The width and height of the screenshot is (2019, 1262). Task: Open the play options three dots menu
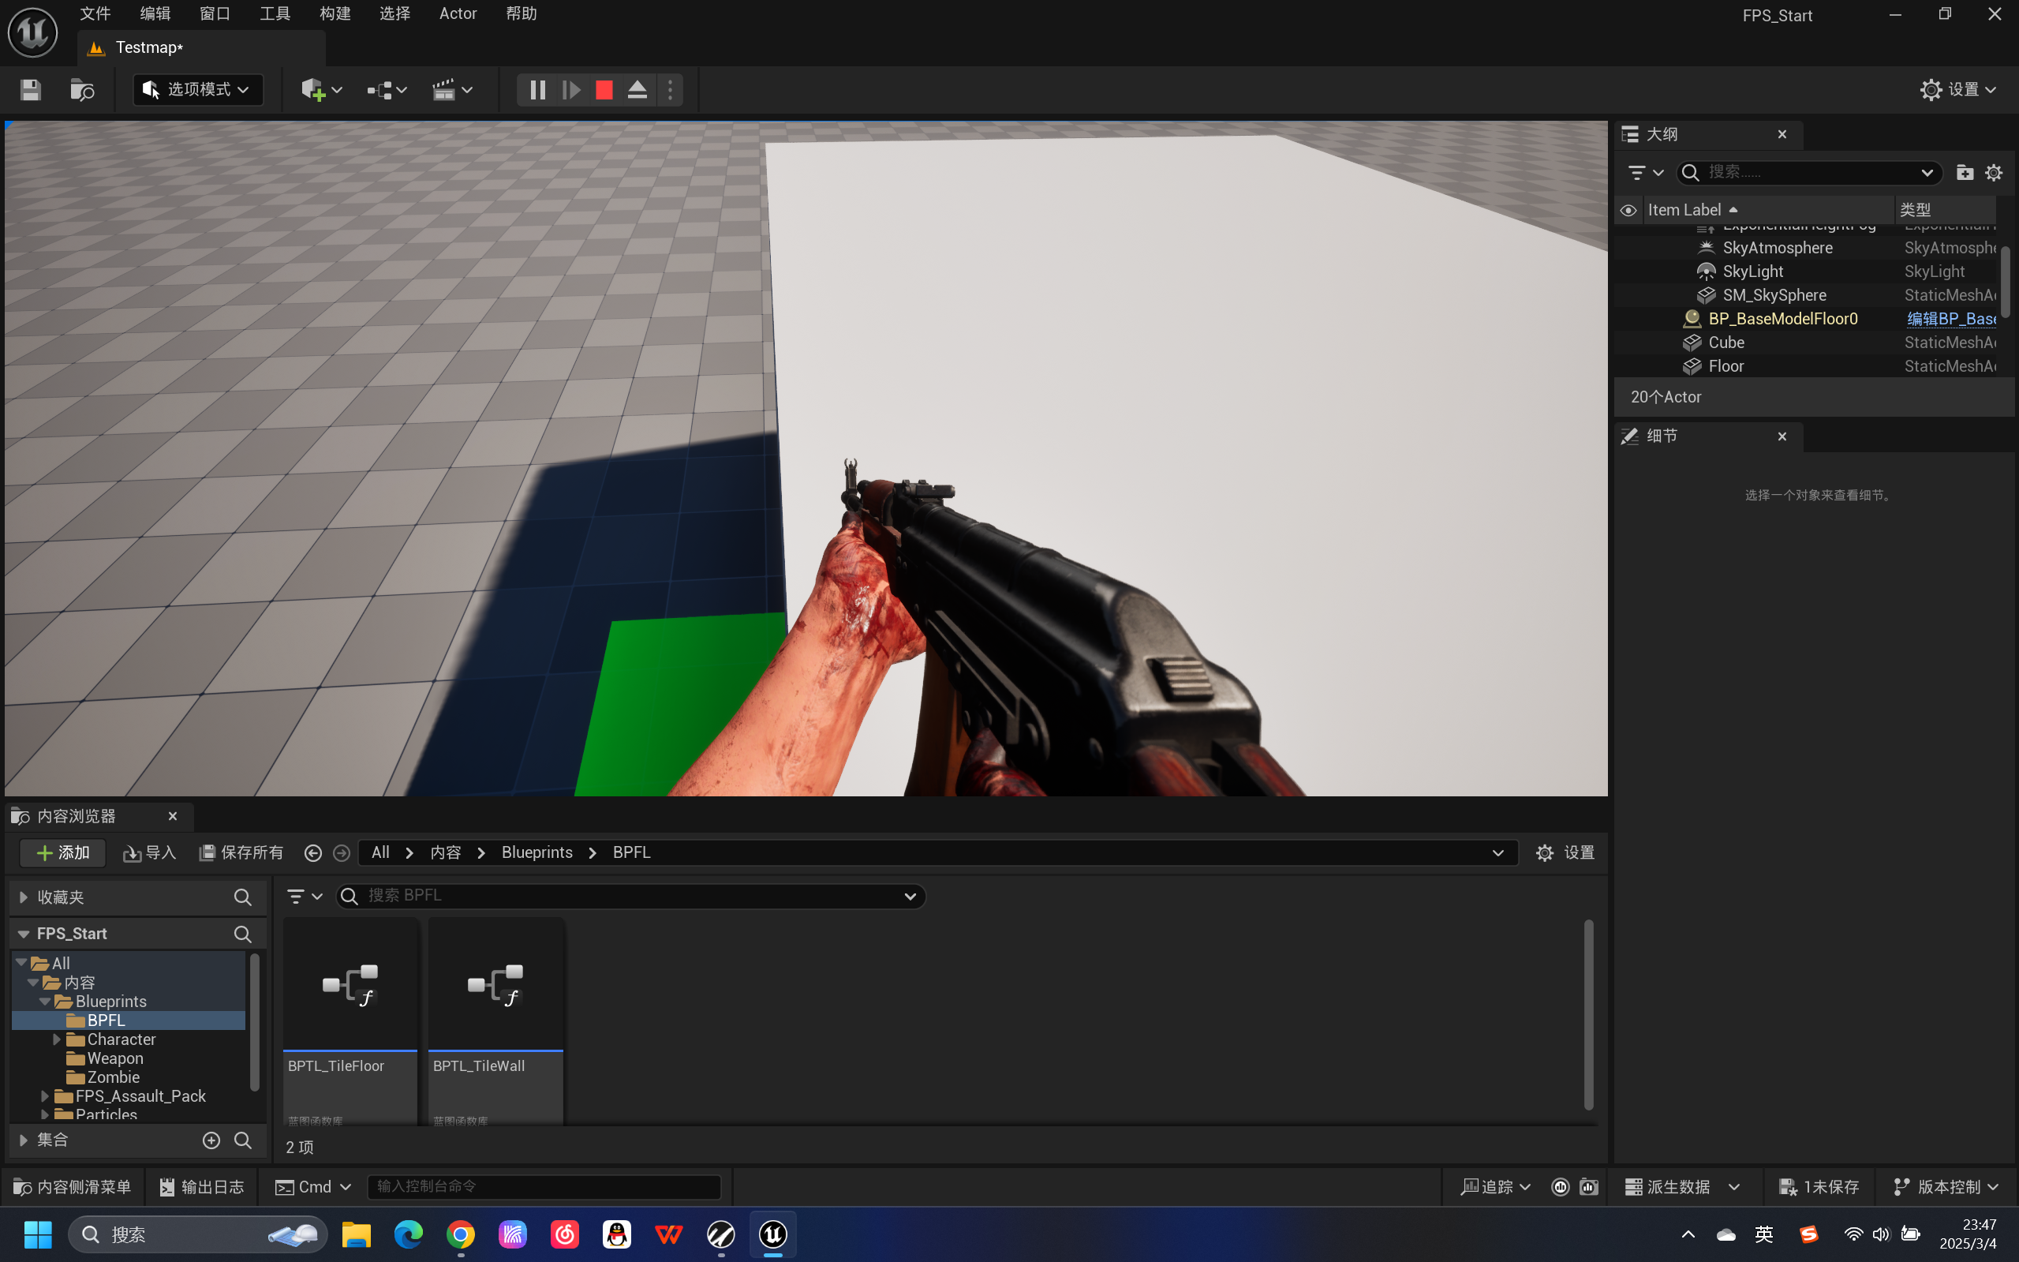click(670, 89)
